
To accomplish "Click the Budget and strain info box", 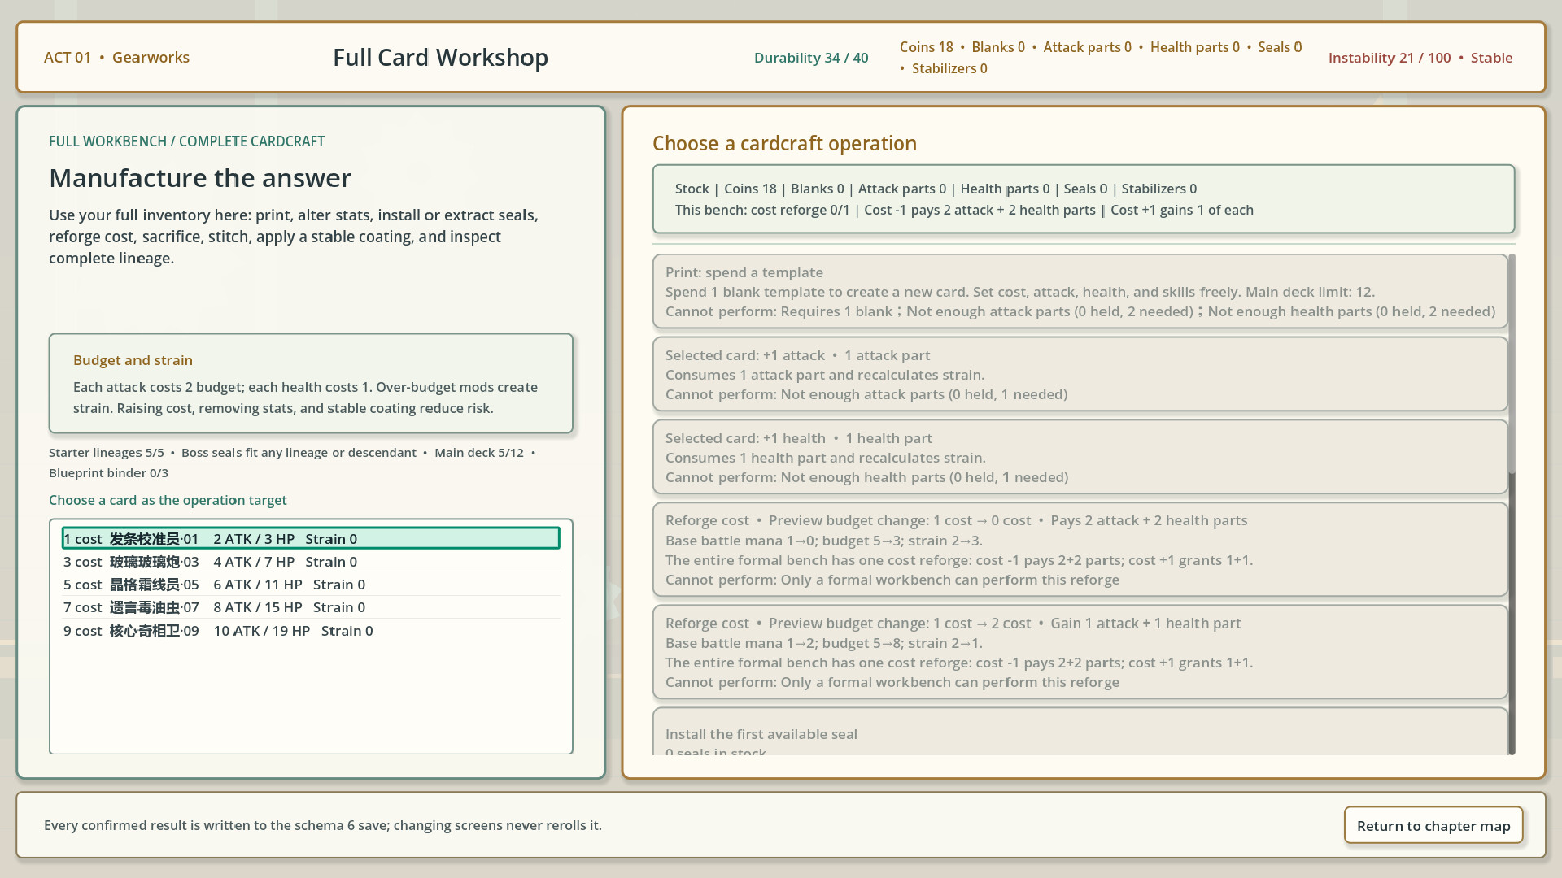I will pyautogui.click(x=311, y=383).
